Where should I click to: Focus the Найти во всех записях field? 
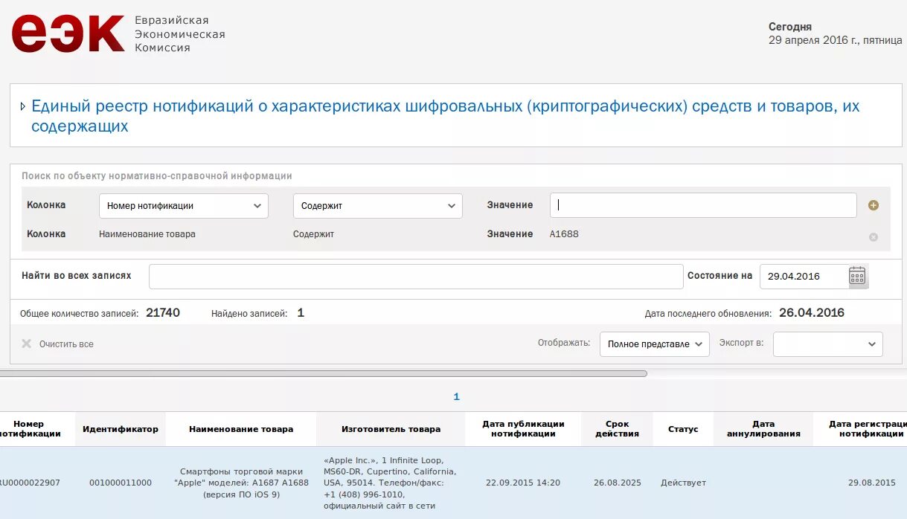[x=416, y=277]
